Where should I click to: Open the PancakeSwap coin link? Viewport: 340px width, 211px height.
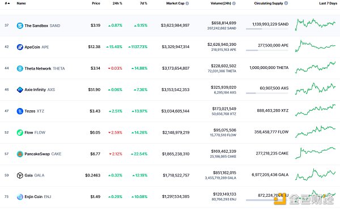click(x=37, y=154)
